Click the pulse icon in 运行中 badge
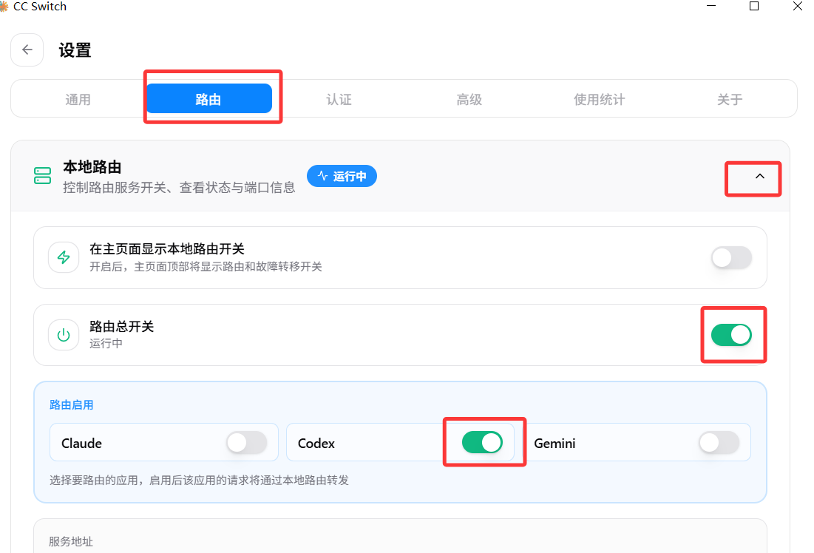Screen dimensions: 814x553 click(x=322, y=176)
